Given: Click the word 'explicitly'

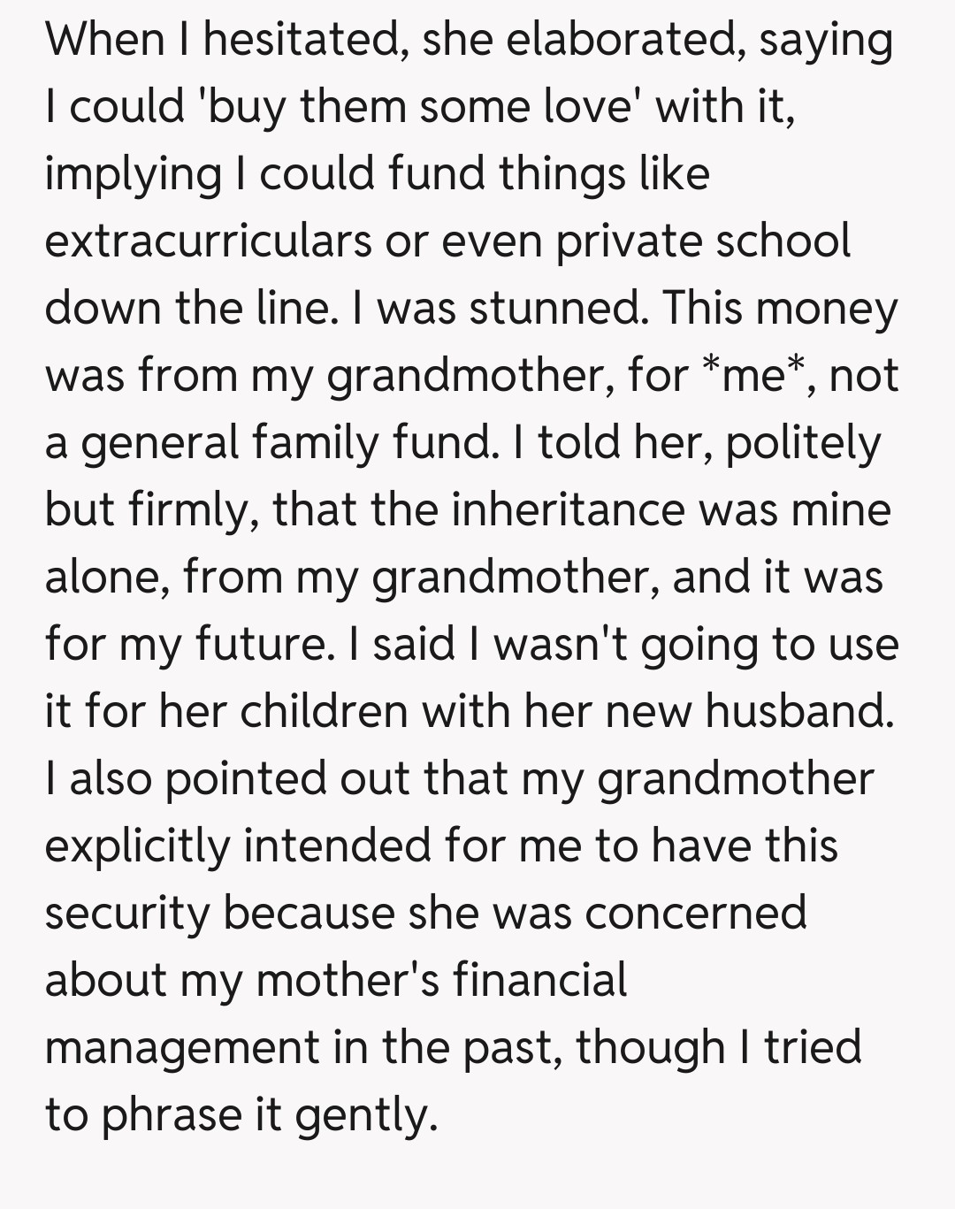Looking at the screenshot, I should (137, 846).
